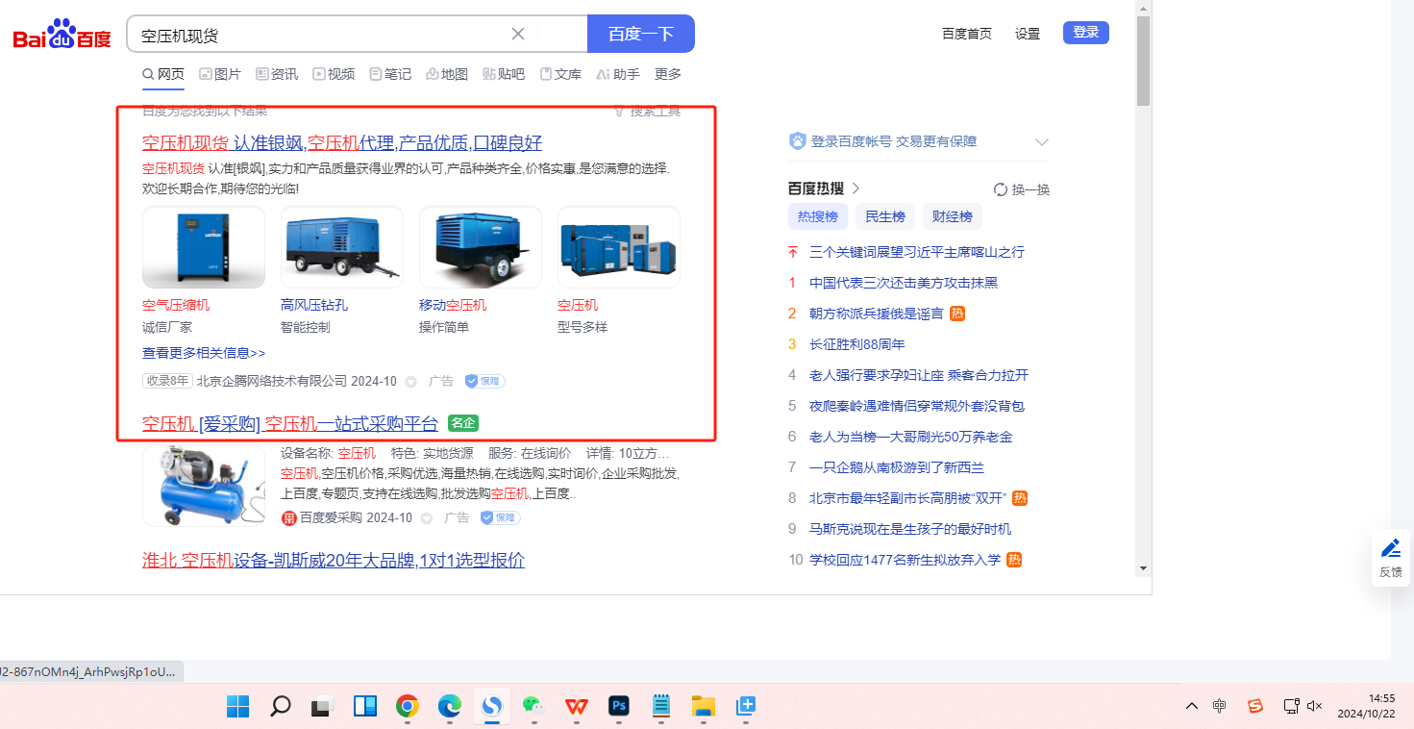Refresh hot searches with 换一换
This screenshot has height=729, width=1414.
tap(1022, 189)
